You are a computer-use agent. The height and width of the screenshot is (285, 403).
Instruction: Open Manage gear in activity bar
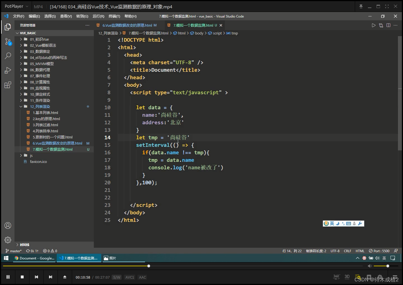(x=8, y=240)
